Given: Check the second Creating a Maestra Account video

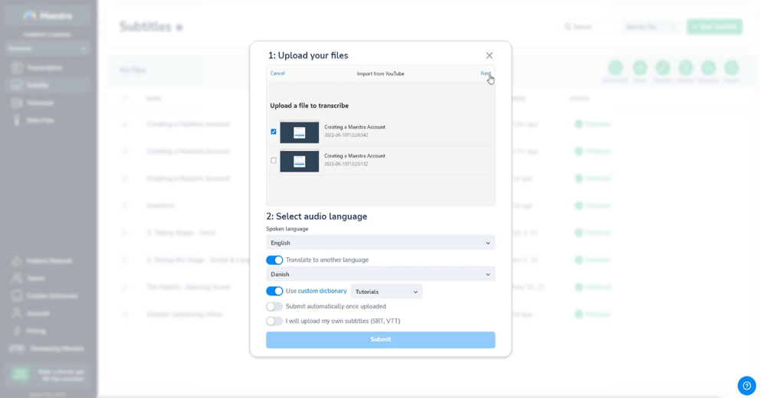Looking at the screenshot, I should tap(274, 161).
